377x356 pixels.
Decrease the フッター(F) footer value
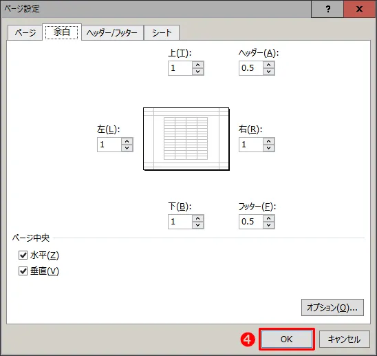click(269, 225)
